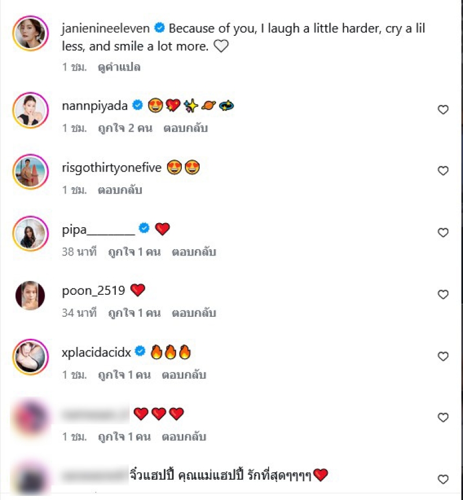463x500 pixels.
Task: Tap the heart next to pipa's comment
Action: (443, 233)
